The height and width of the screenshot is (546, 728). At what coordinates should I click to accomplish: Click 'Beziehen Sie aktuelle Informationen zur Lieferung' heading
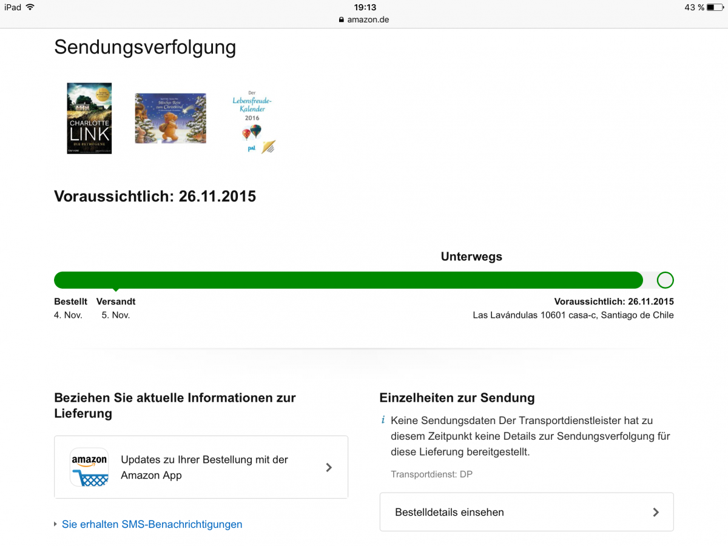click(x=175, y=406)
